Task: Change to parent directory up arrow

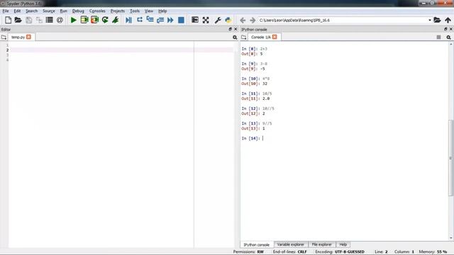Action: pyautogui.click(x=448, y=20)
